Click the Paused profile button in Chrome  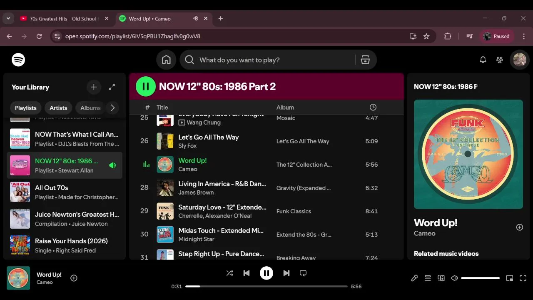coord(497,36)
